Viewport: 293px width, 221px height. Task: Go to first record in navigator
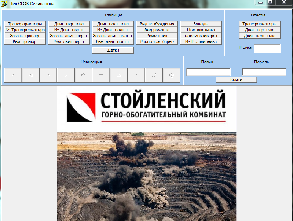[13, 75]
